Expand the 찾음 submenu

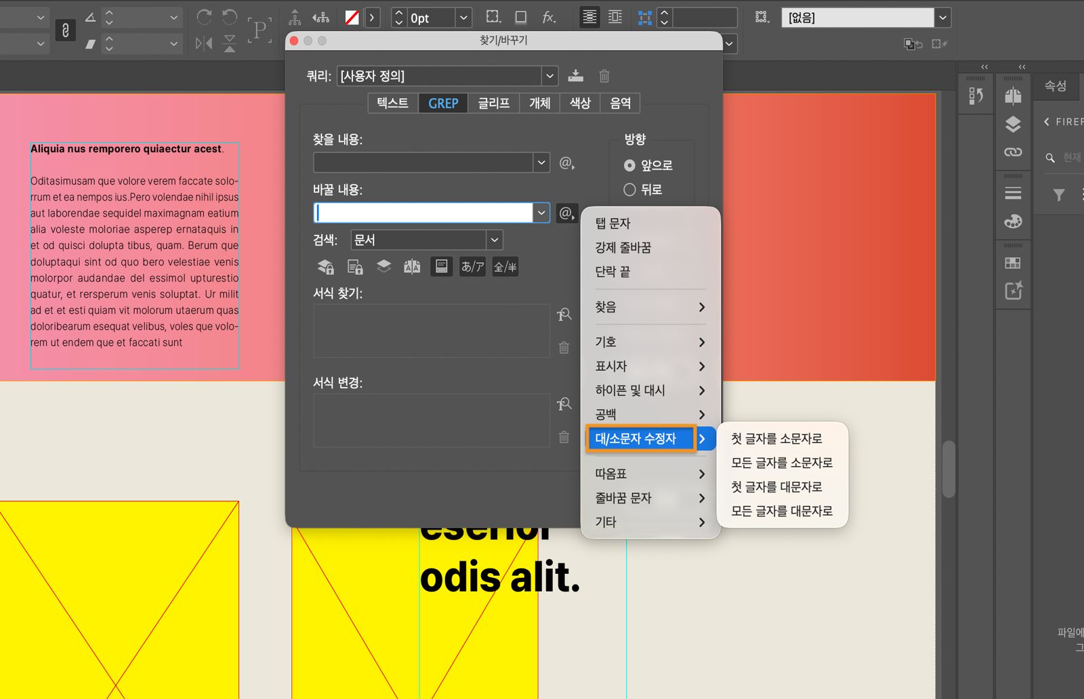650,307
